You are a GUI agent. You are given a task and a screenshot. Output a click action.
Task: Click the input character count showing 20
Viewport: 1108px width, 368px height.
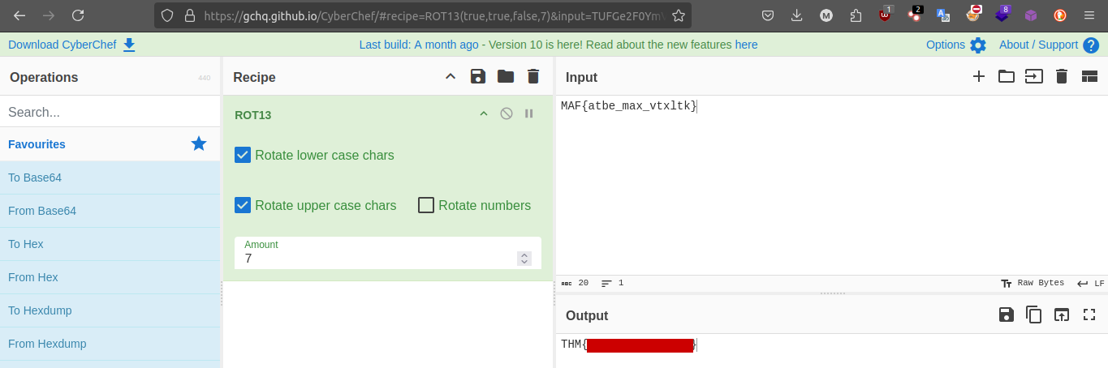coord(576,283)
